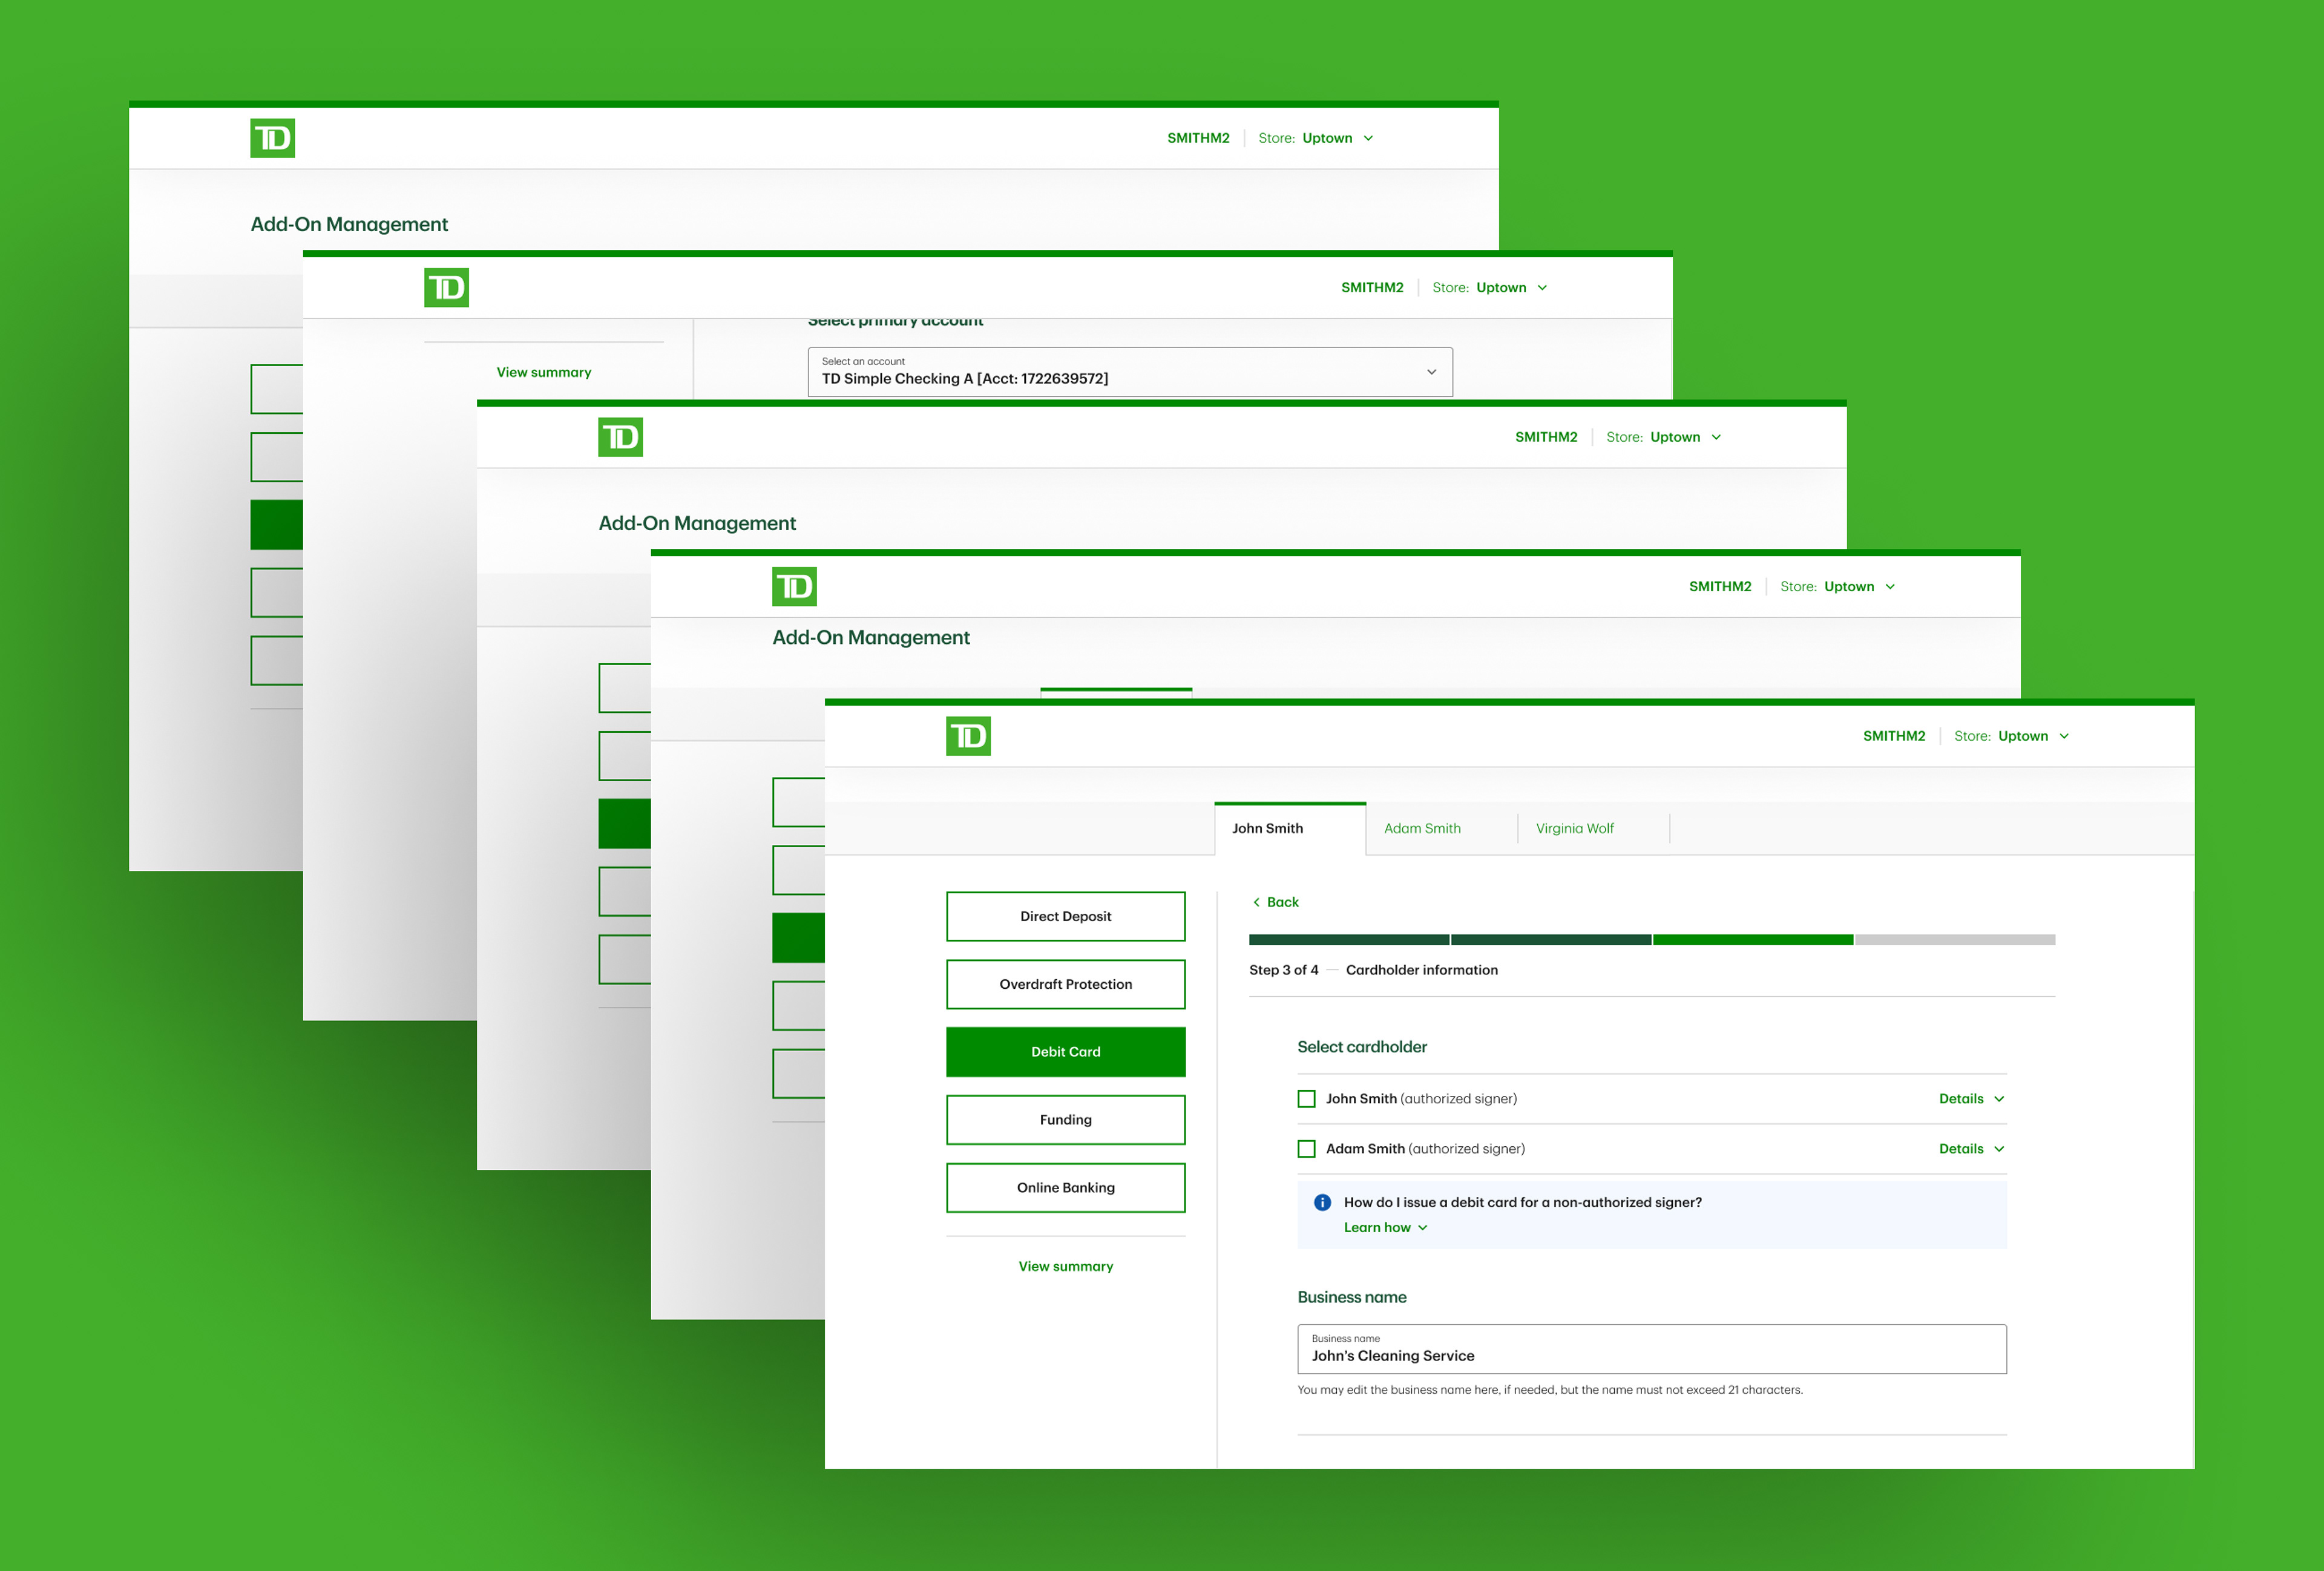Click SMITHM2 username in front window
This screenshot has height=1571, width=2324.
click(1894, 736)
